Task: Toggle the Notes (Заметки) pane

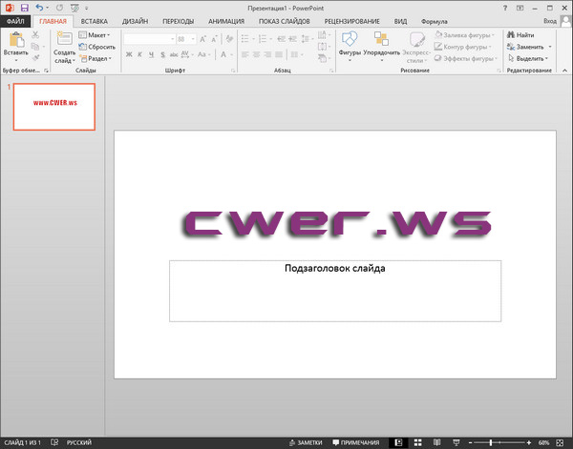Action: click(x=305, y=443)
